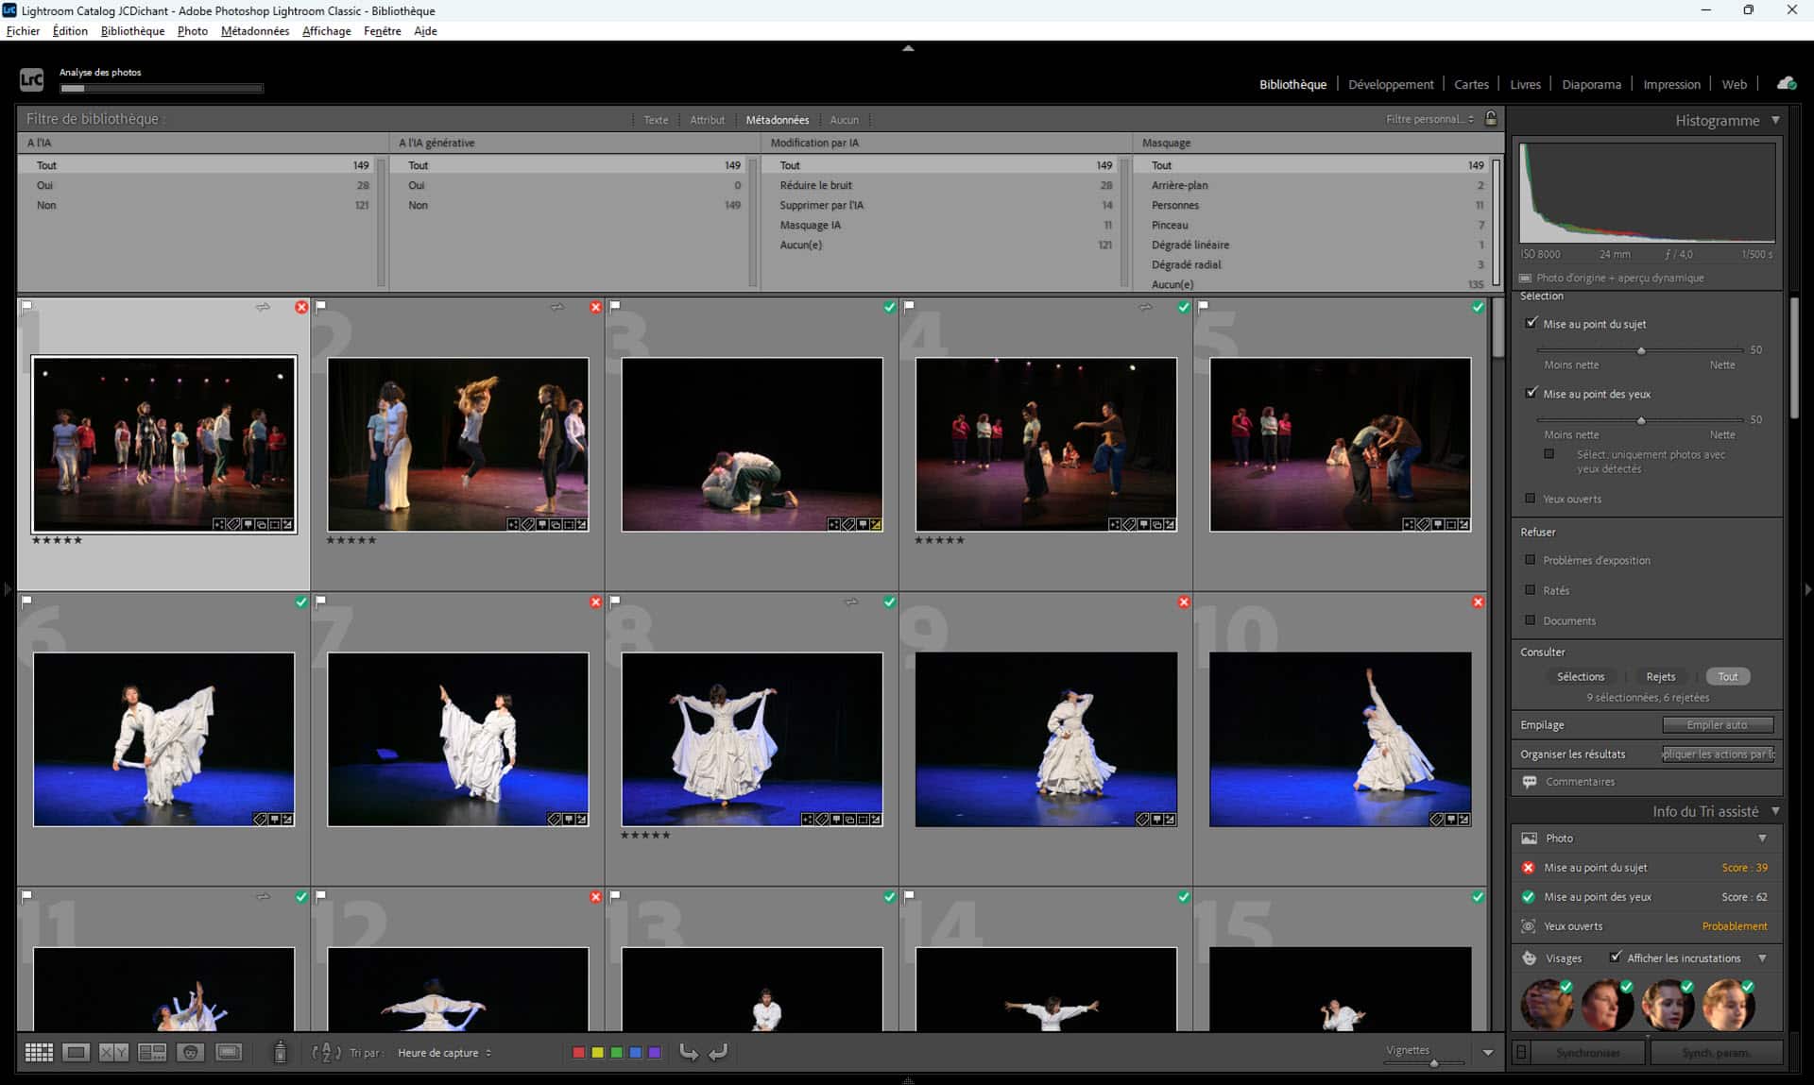Open the Filtre personnalisé preset dropdown

[1429, 119]
